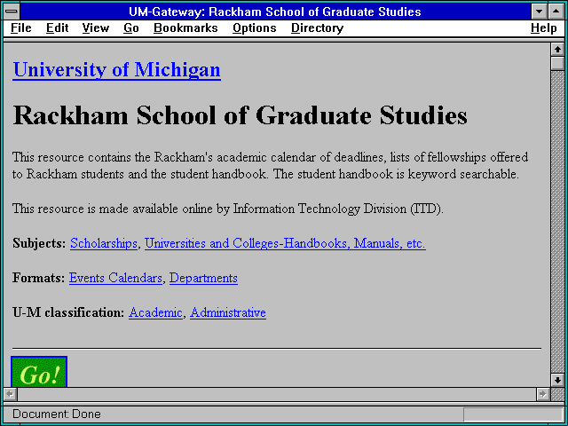The image size is (568, 426).
Task: Open the window control menu box
Action: click(x=12, y=12)
